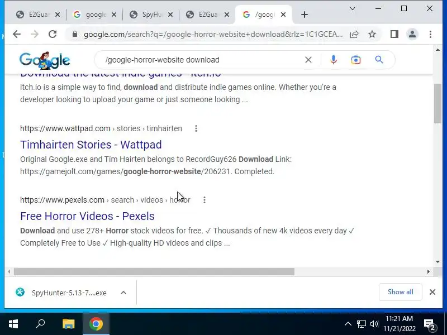447x335 pixels.
Task: Click the horizontal scroll left arrow
Action: point(9,272)
